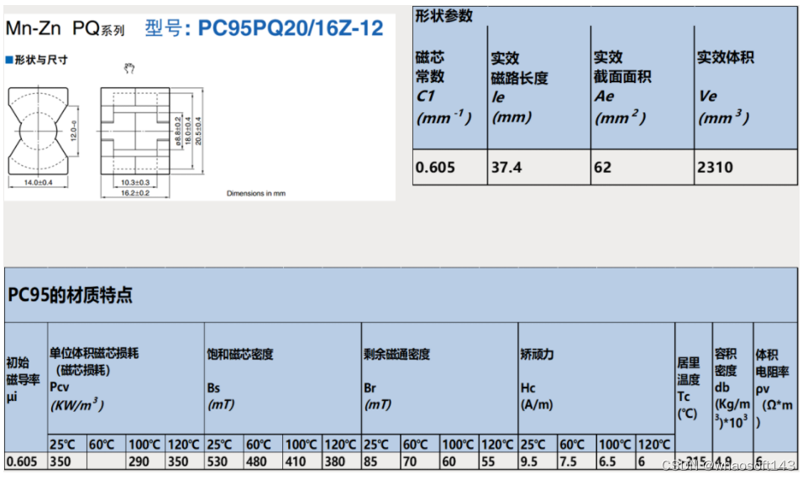Click the Br value 70 at 60℃
The height and width of the screenshot is (479, 808).
pyautogui.click(x=410, y=461)
